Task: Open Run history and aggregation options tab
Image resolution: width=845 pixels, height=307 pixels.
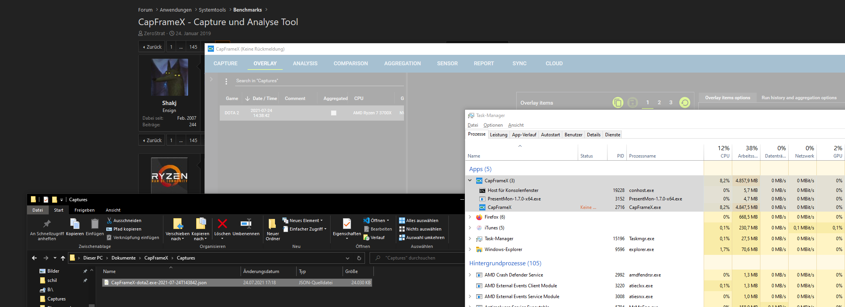Action: [x=799, y=98]
